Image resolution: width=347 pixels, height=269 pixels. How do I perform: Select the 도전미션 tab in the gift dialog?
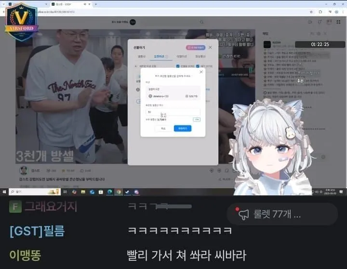pos(159,57)
